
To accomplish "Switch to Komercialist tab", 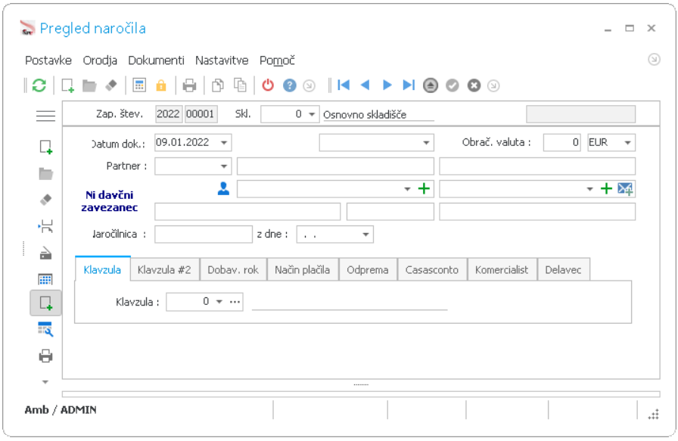I will click(x=502, y=270).
